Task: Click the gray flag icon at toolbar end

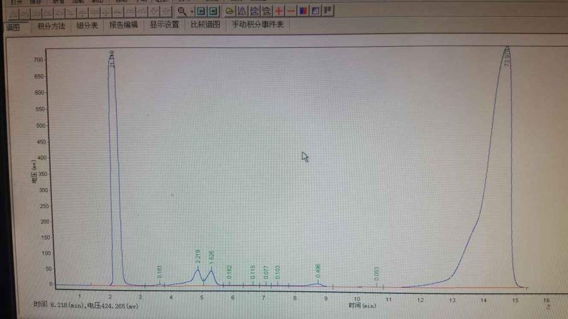Action: pos(328,11)
